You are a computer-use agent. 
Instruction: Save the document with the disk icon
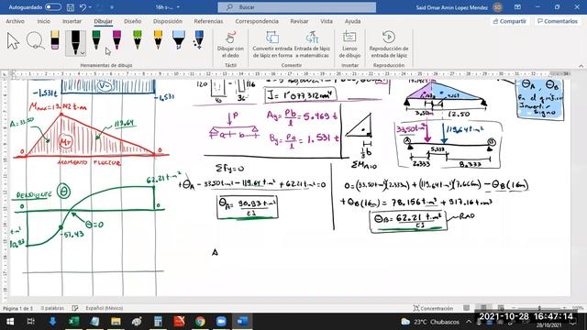click(x=70, y=7)
